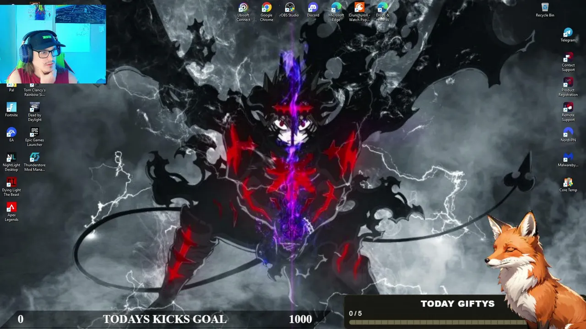This screenshot has height=329, width=586.
Task: Click the Apex Legends desktop shortcut
Action: pos(11,212)
